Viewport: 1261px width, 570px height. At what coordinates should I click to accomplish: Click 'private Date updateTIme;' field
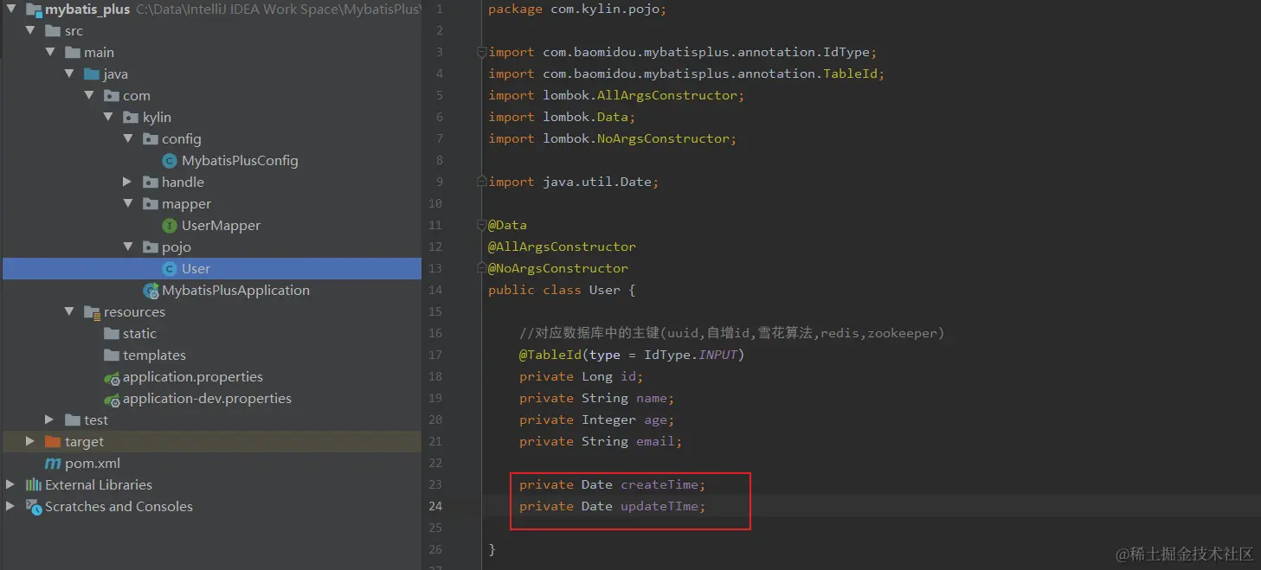pos(613,507)
